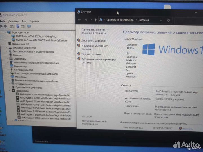Image resolution: width=203 pixels, height=152 pixels.
Task: Collapse the Процессоры tree node
Action: tap(10, 91)
